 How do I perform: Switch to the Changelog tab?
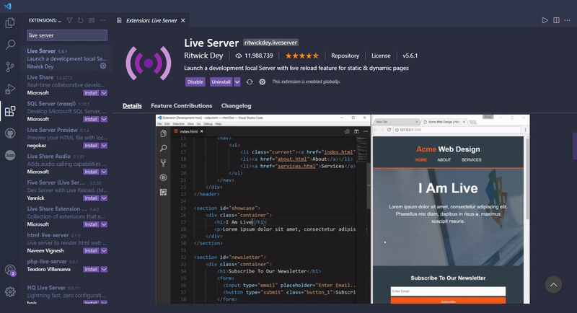click(x=237, y=105)
